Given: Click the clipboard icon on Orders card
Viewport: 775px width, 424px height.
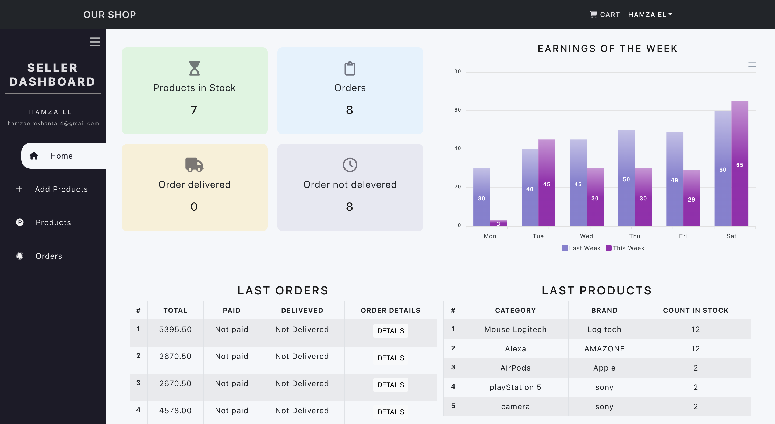Looking at the screenshot, I should [x=350, y=68].
